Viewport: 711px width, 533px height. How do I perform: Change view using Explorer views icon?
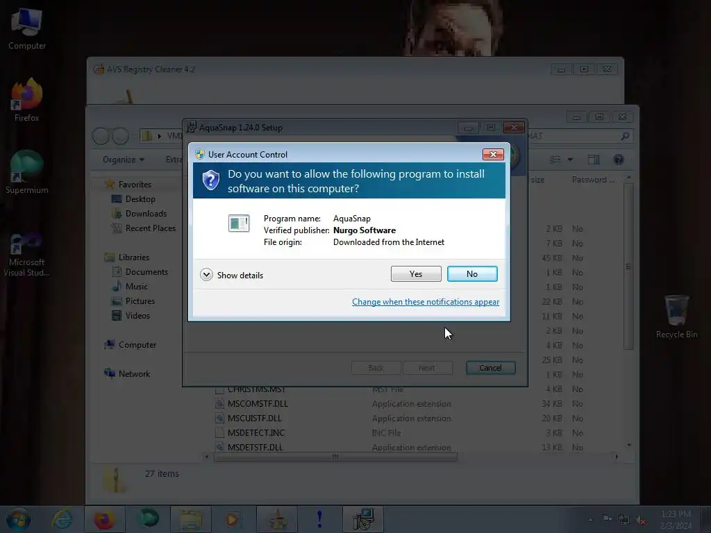click(555, 160)
